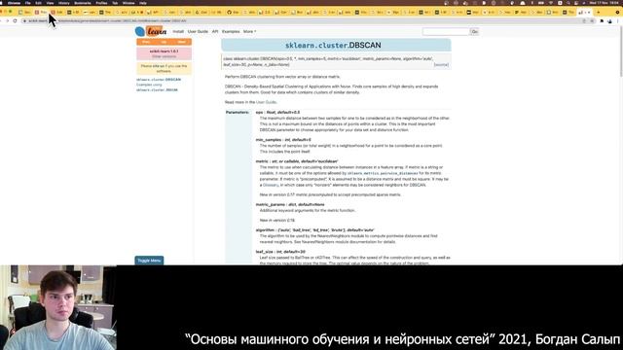The height and width of the screenshot is (350, 623).
Task: Click the page vertical scrollbar
Action: coord(621,52)
